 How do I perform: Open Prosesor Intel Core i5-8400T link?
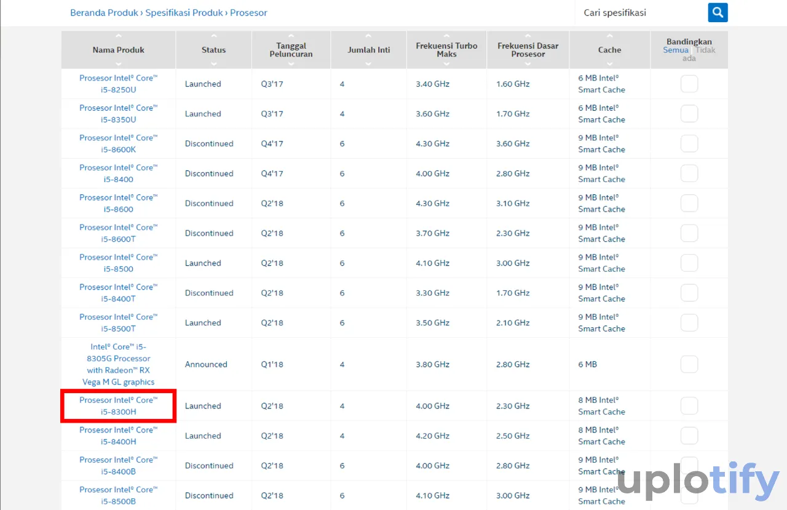coord(118,293)
